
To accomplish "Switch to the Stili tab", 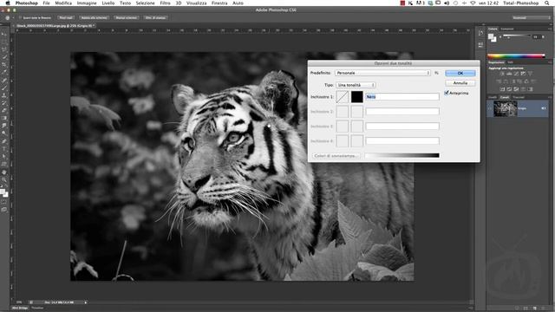I will 510,62.
